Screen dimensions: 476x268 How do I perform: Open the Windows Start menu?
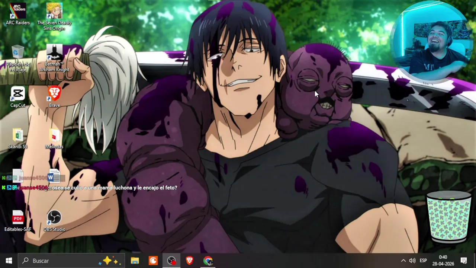point(9,261)
